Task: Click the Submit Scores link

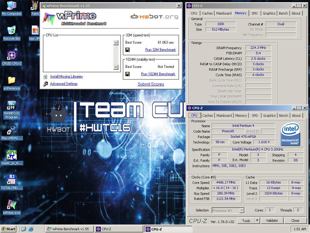Action: [151, 84]
